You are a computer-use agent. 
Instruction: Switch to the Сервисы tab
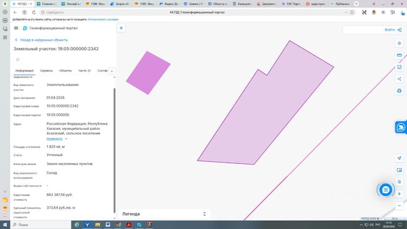point(46,71)
